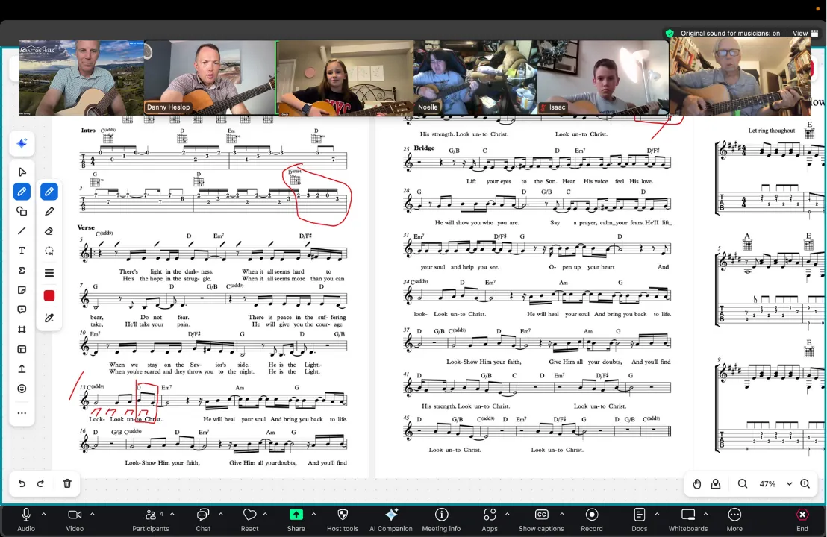Undo the last whiteboard action
The width and height of the screenshot is (827, 537).
click(x=22, y=483)
